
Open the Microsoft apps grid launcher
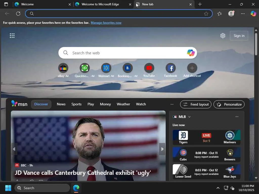[12, 36]
